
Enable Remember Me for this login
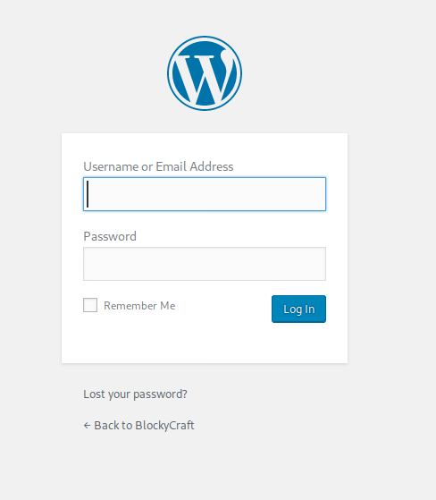(90, 305)
